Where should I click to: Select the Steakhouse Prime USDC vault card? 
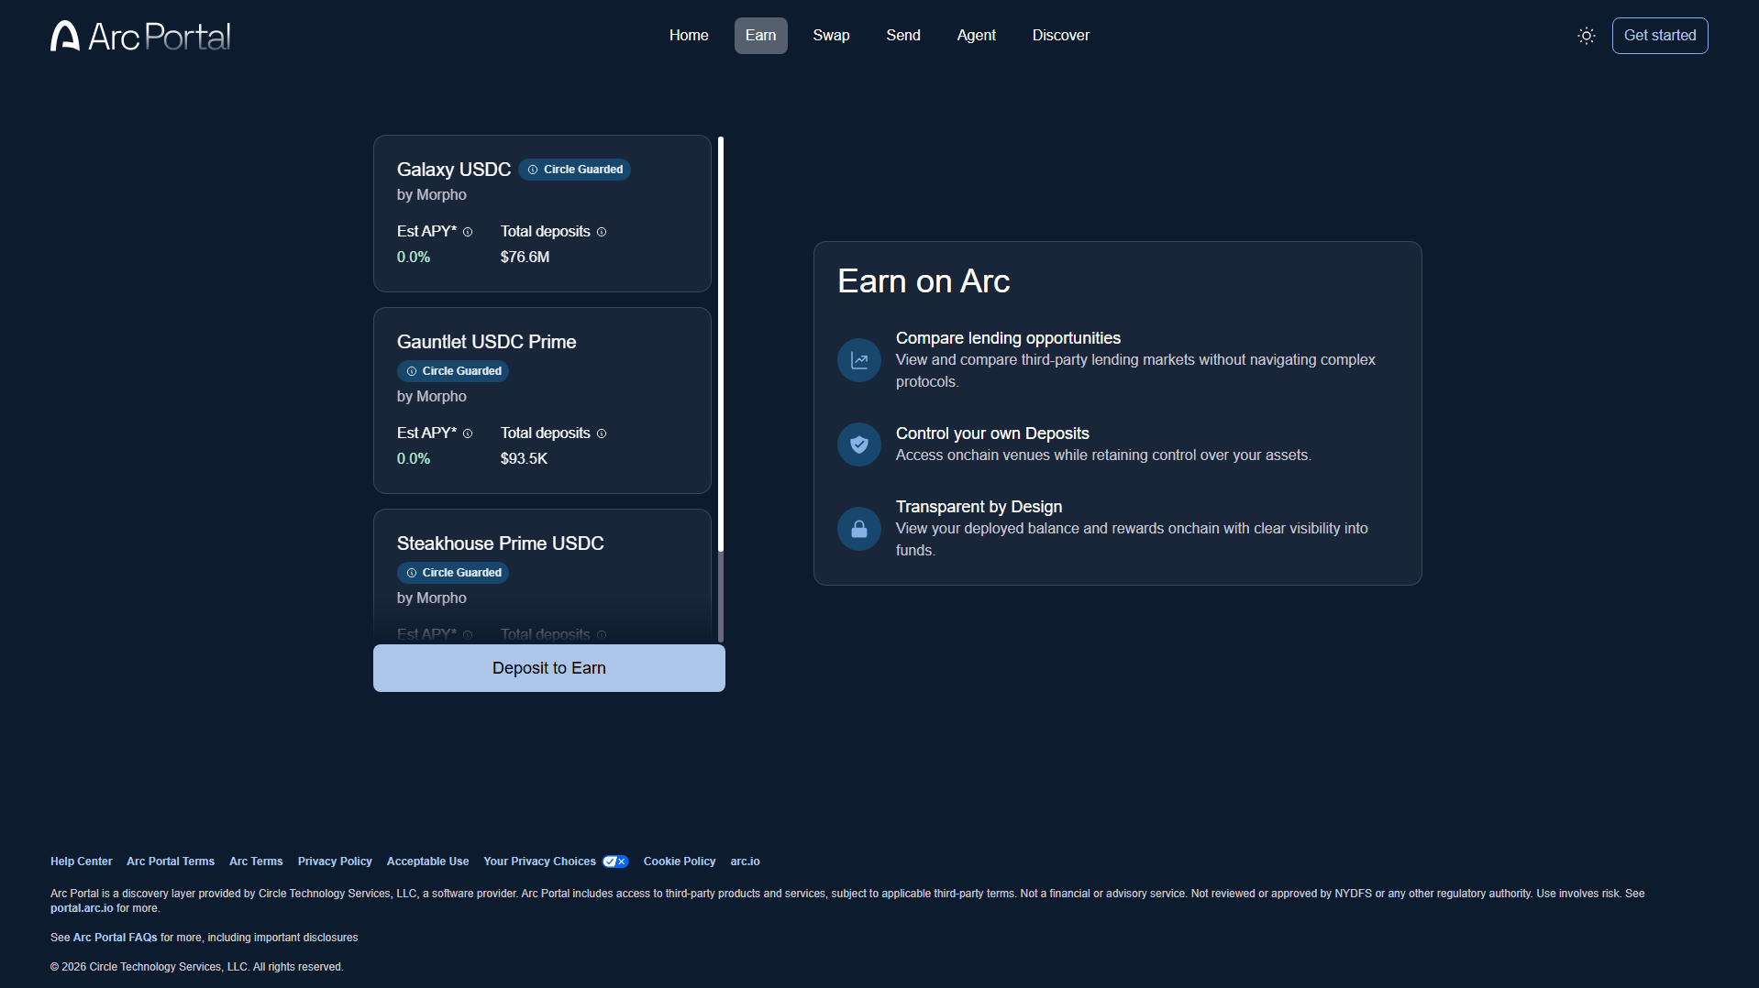point(542,576)
